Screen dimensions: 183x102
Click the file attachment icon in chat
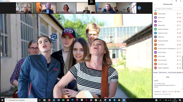(176, 91)
